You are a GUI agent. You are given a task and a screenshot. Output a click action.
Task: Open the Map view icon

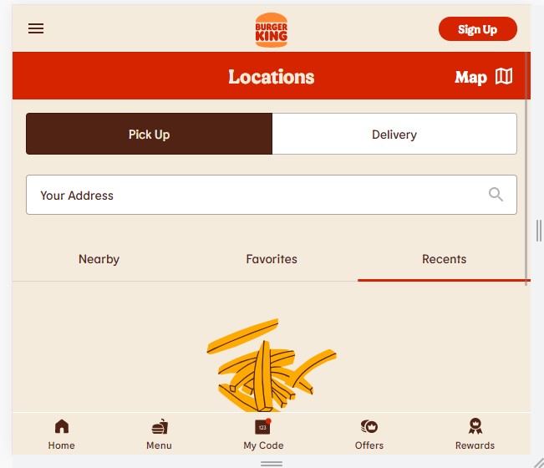(504, 76)
